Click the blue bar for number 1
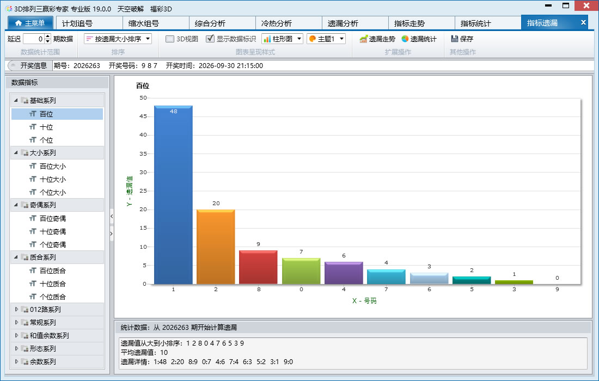Screen dimensions: 599x381 (x=173, y=195)
